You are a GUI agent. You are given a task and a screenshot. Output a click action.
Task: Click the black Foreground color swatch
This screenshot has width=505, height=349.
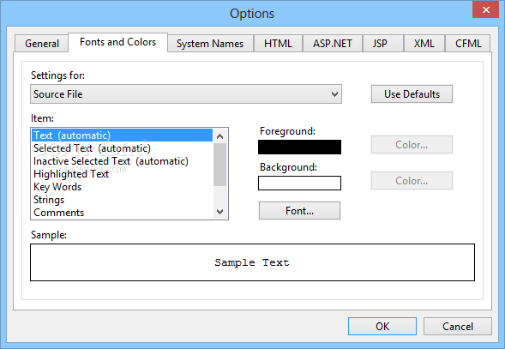click(299, 147)
